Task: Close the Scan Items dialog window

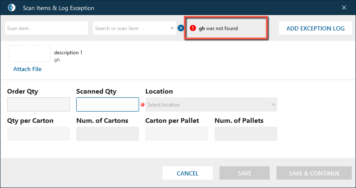Action: pyautogui.click(x=344, y=8)
